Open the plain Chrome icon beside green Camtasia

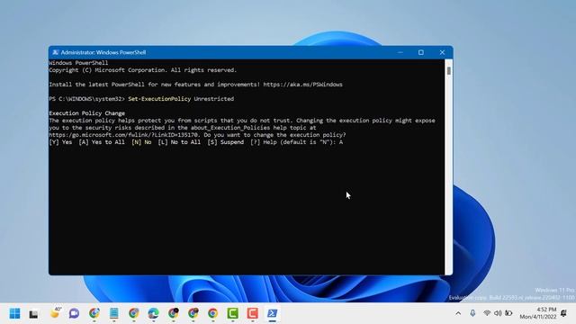212,313
